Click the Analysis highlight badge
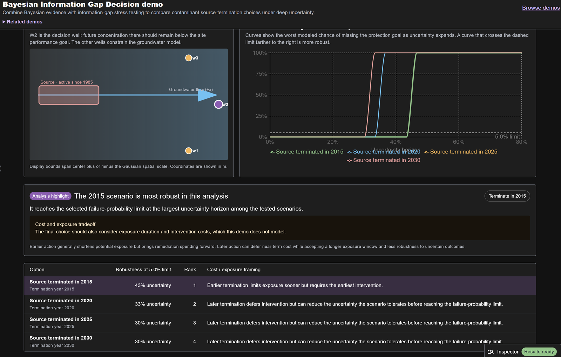 (x=50, y=196)
